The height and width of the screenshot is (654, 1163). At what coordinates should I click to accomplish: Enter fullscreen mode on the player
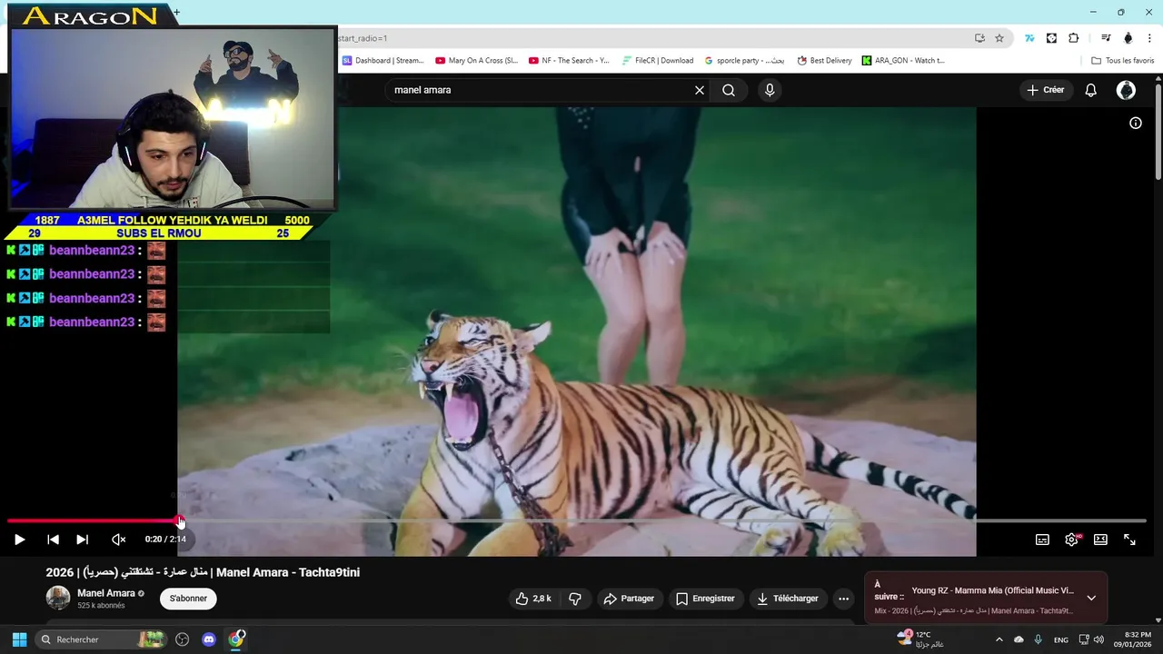[1129, 540]
